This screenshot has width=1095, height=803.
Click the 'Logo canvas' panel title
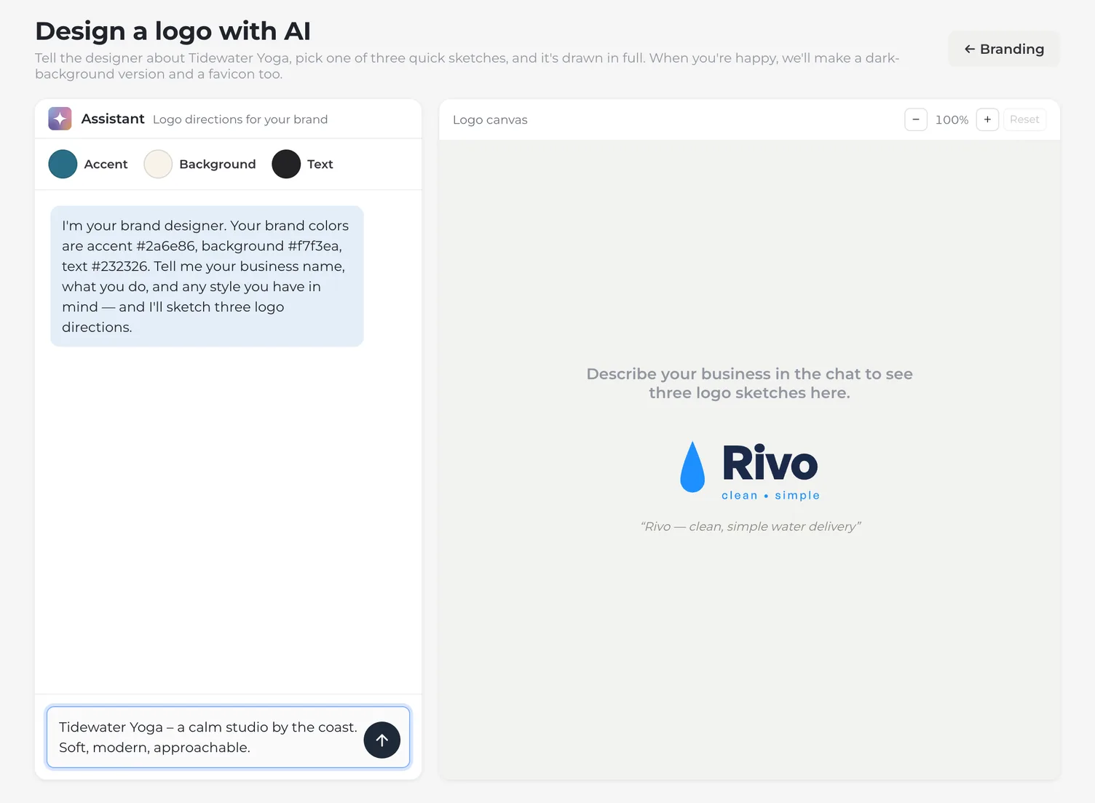[x=490, y=120]
